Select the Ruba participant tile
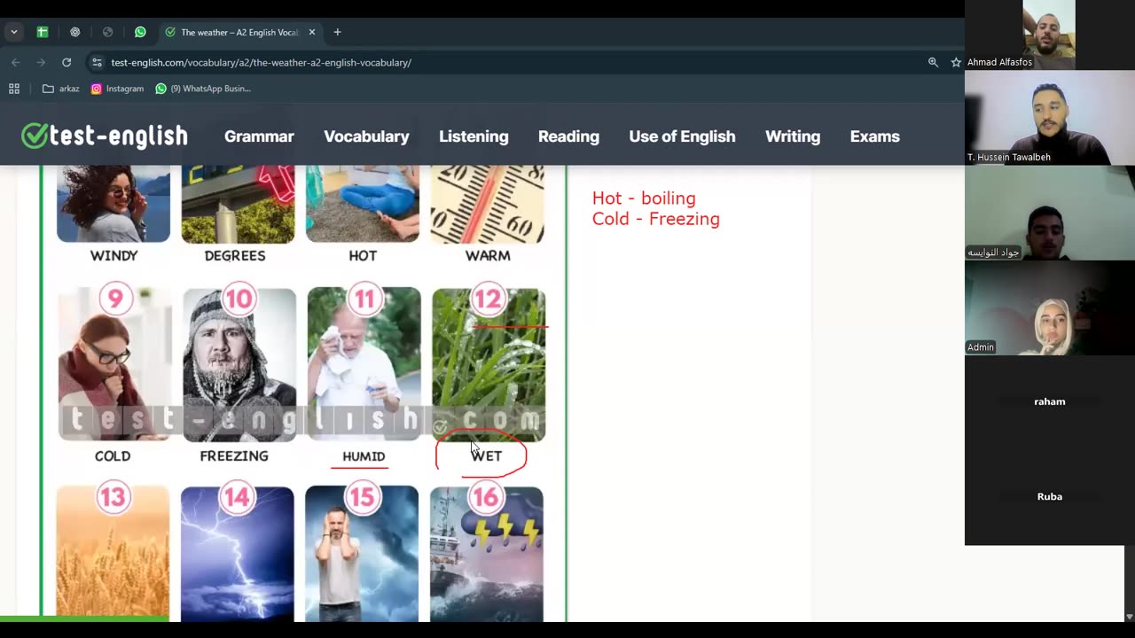Screen dimensions: 1135x638 tap(1050, 497)
